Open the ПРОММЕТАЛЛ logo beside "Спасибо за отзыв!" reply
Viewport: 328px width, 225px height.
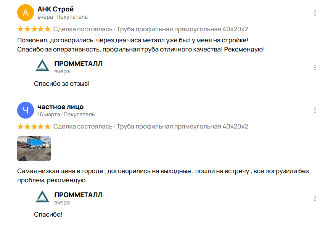42,67
